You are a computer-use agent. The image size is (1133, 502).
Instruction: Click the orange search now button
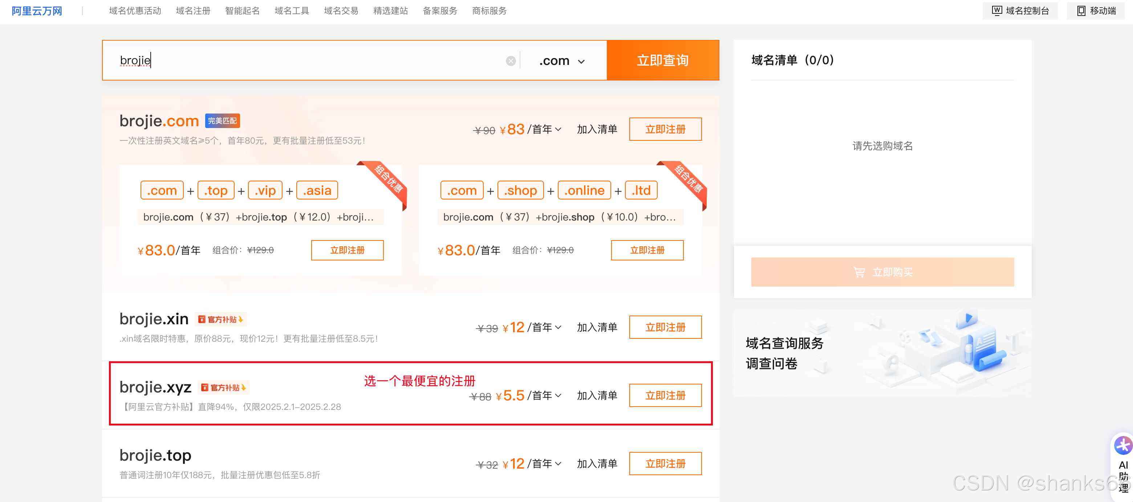(x=662, y=61)
